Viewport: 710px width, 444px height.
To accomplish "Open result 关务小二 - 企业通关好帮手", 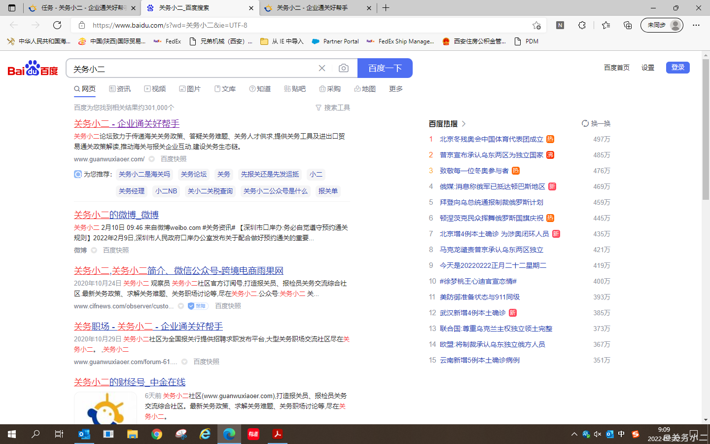I will (127, 123).
